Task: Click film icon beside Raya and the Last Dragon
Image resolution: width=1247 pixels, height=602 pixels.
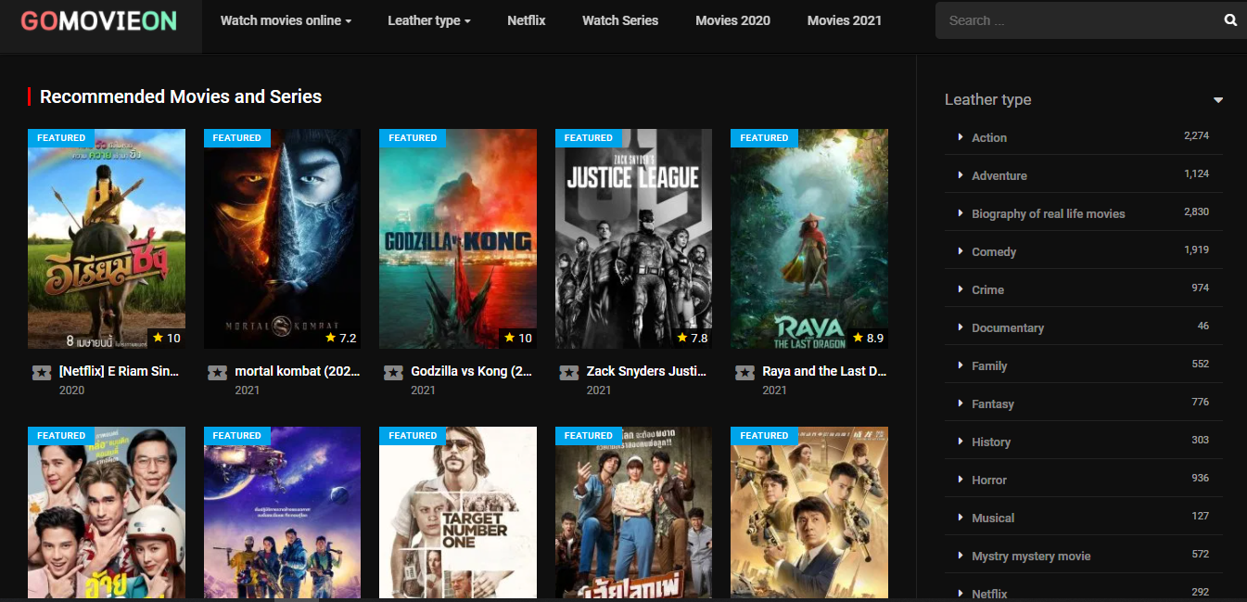Action: 744,372
